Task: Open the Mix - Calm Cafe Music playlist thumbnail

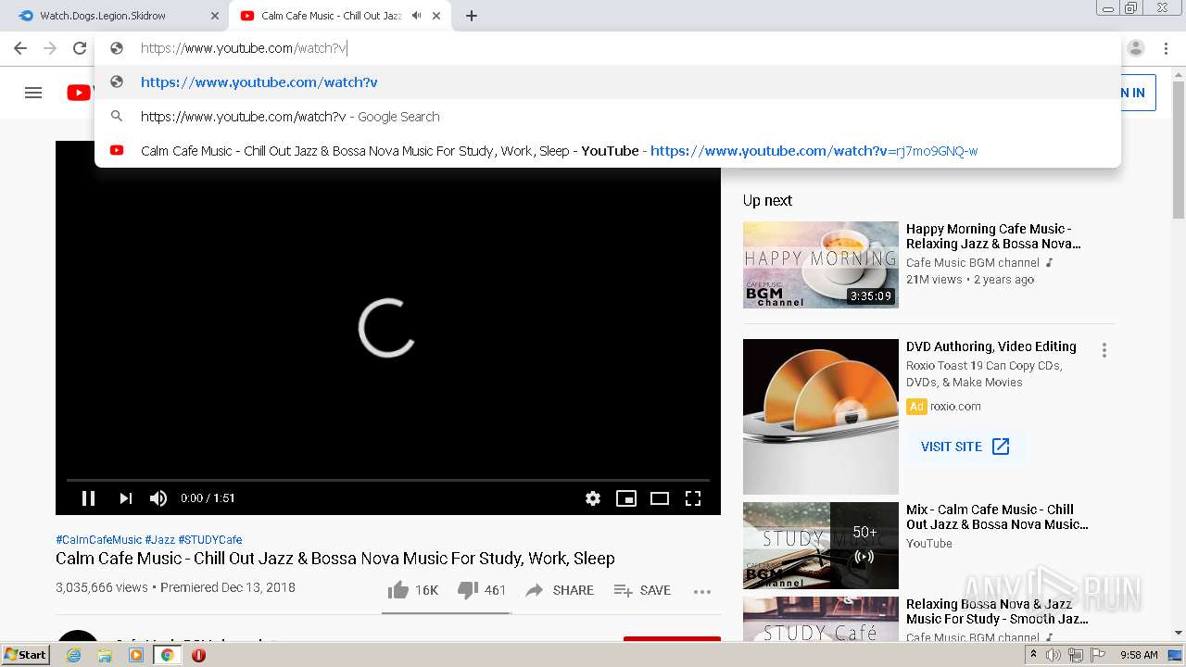Action: click(x=821, y=545)
